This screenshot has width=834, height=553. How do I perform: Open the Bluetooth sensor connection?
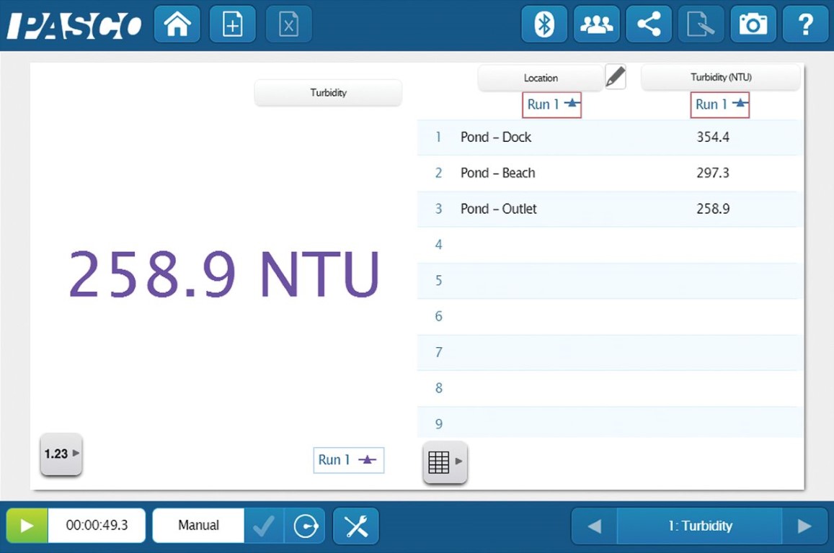(x=544, y=25)
